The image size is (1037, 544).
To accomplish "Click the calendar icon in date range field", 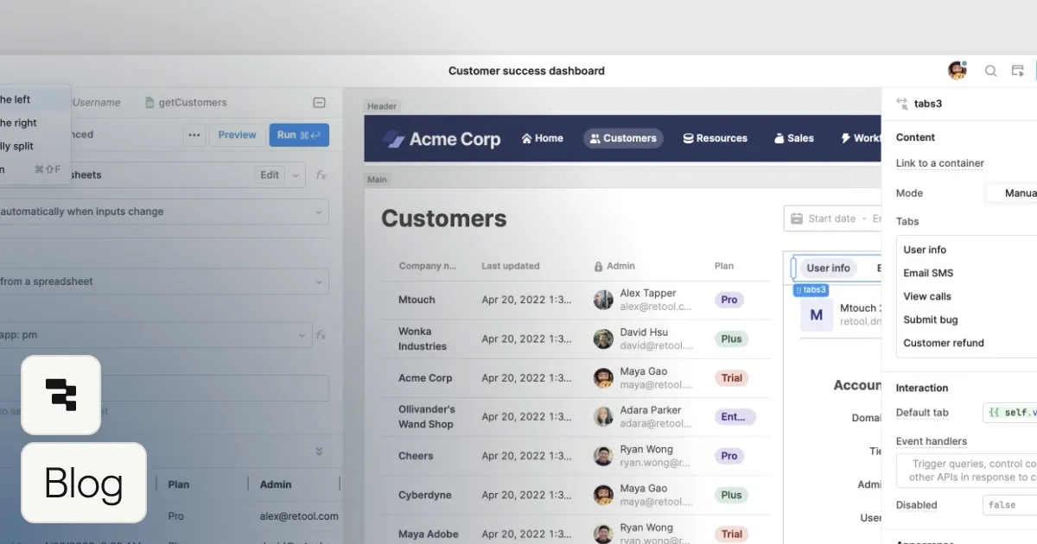I will (797, 218).
